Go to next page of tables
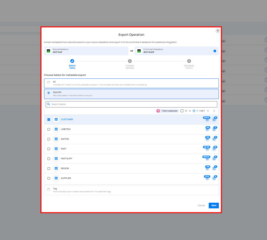 tap(214, 111)
